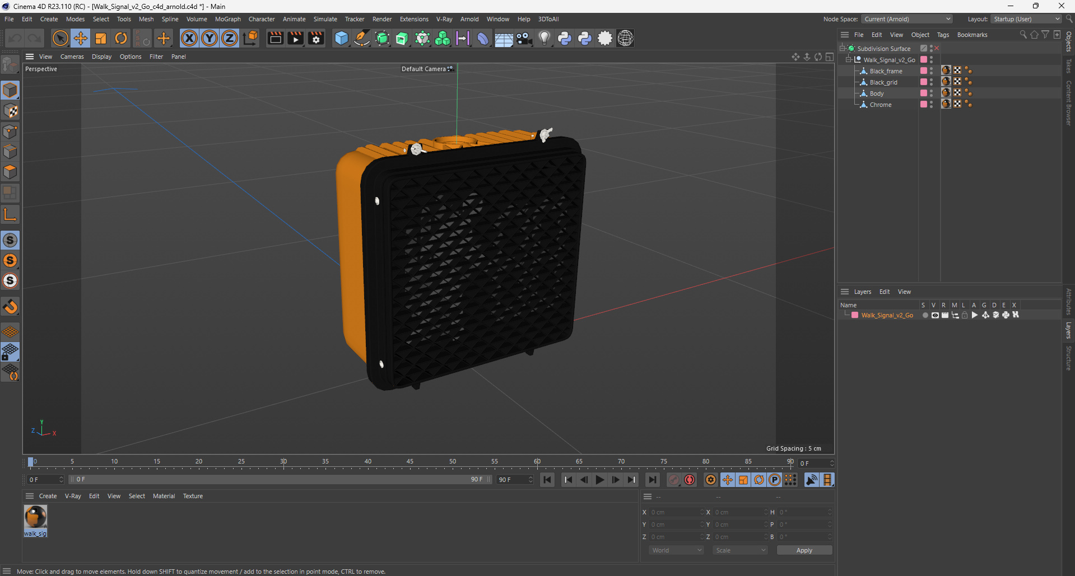
Task: Open Edit Render Settings icon
Action: click(x=316, y=38)
